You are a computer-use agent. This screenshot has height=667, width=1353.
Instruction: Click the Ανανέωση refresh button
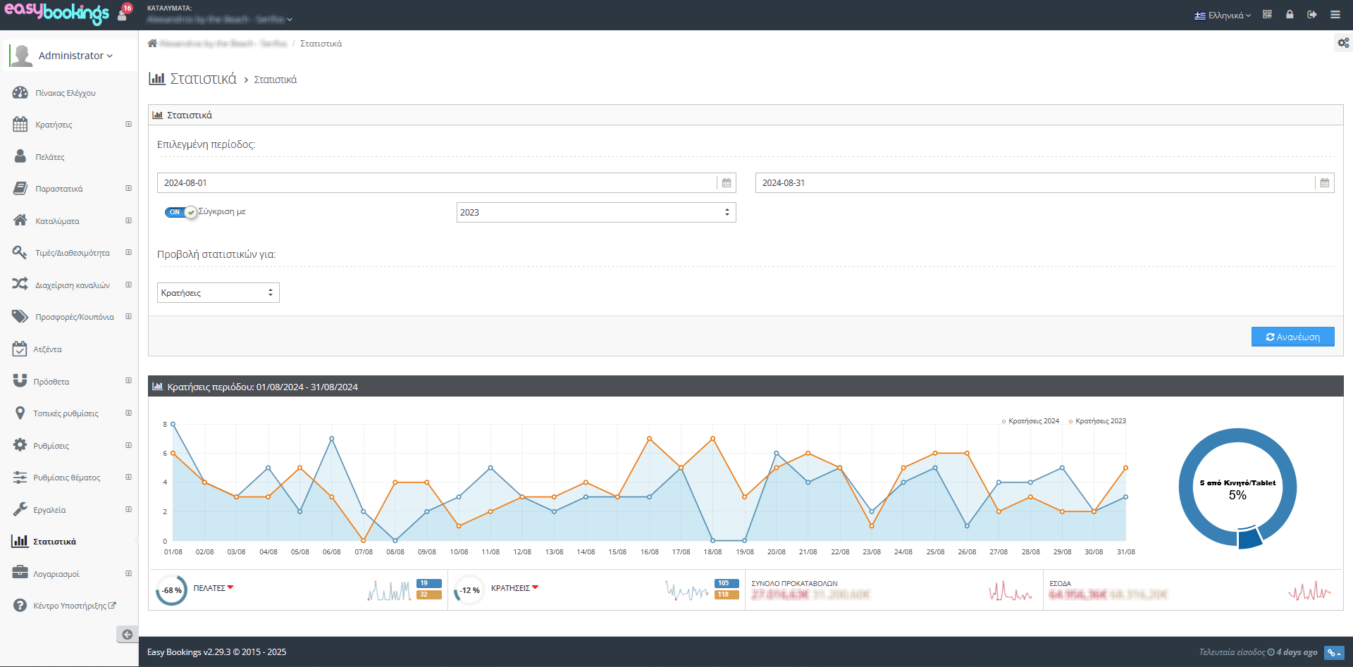coord(1293,337)
